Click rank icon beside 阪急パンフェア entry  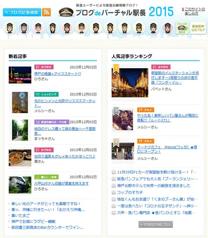114,179
